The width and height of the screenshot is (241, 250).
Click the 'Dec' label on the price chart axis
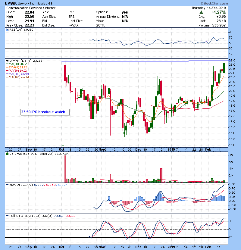[138, 150]
